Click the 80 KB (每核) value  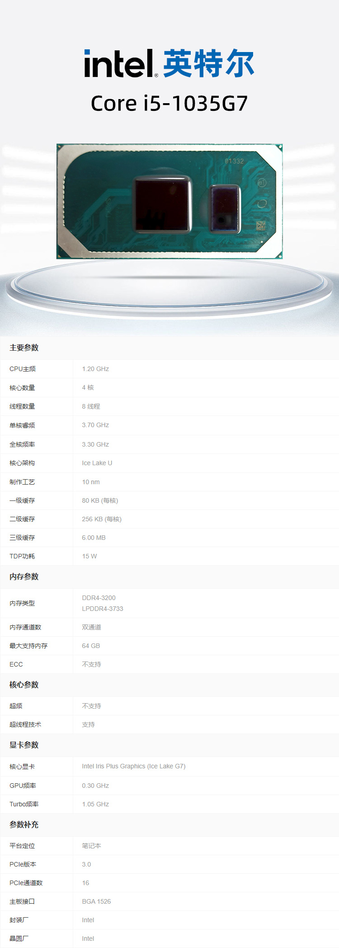[100, 500]
